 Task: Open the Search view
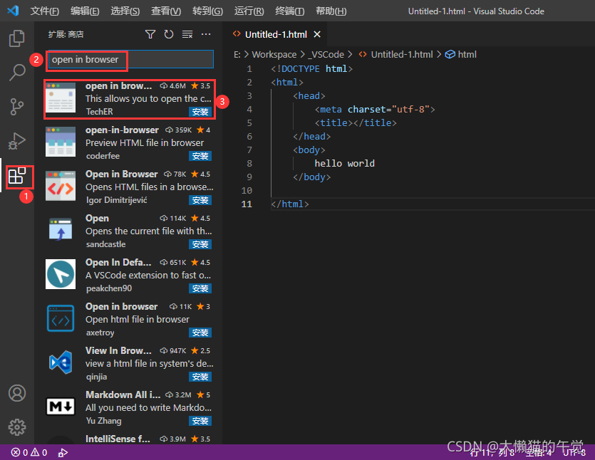(x=16, y=72)
